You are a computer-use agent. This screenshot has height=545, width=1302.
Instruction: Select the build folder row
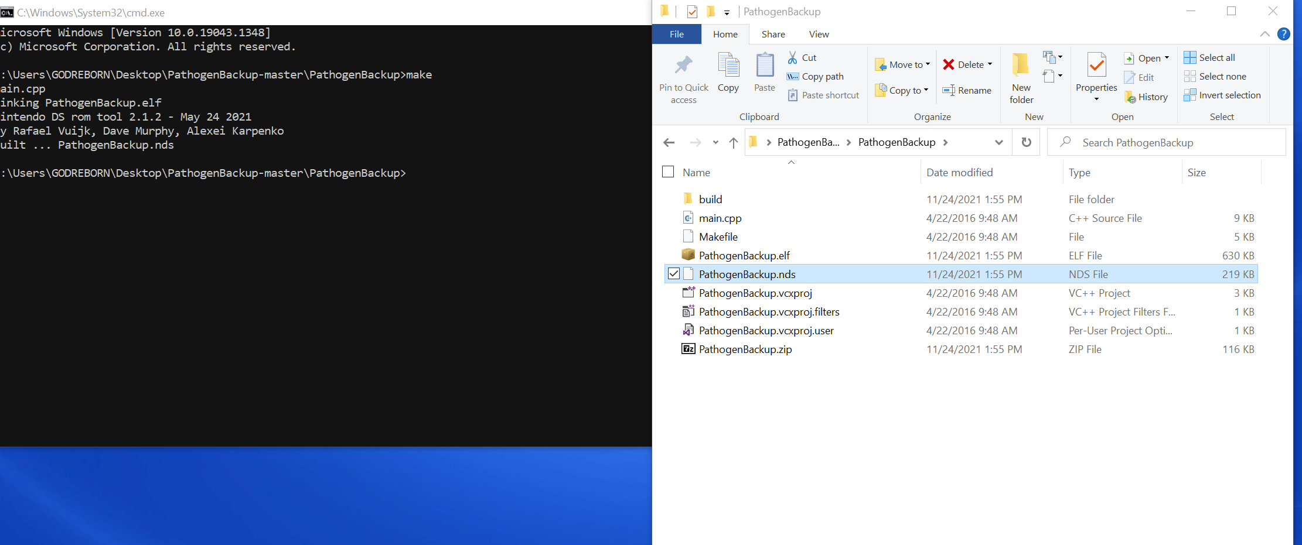[x=961, y=199]
